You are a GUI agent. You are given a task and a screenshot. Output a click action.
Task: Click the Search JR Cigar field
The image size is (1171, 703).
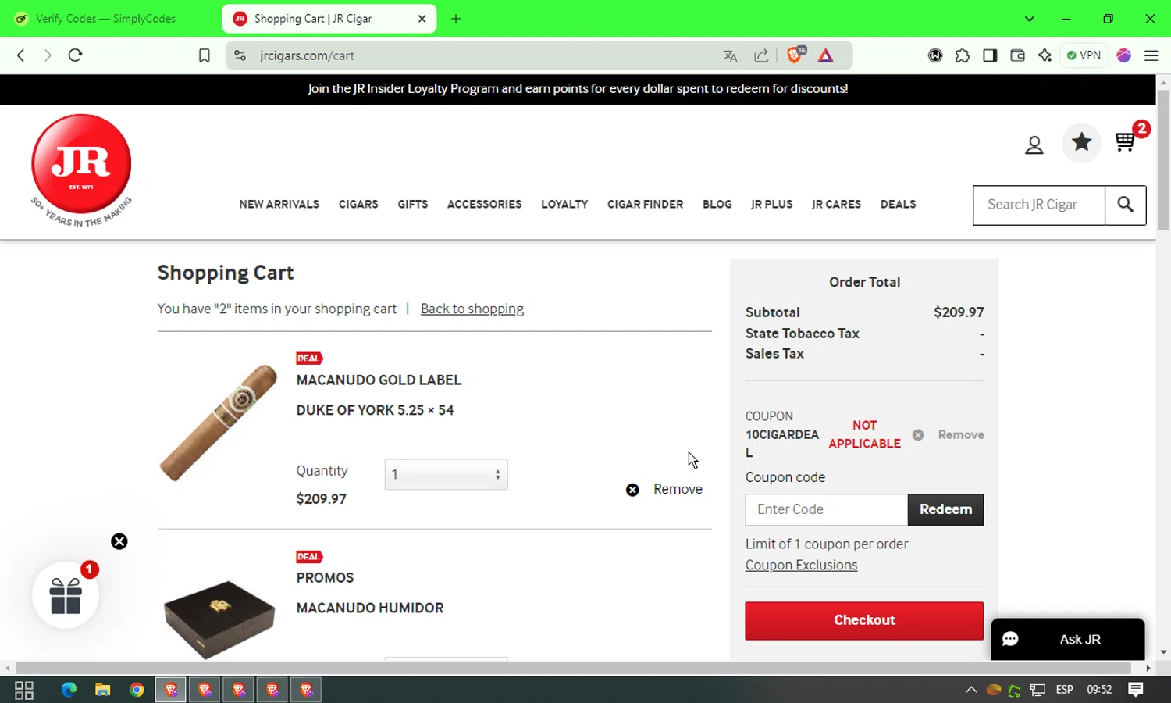click(x=1039, y=205)
